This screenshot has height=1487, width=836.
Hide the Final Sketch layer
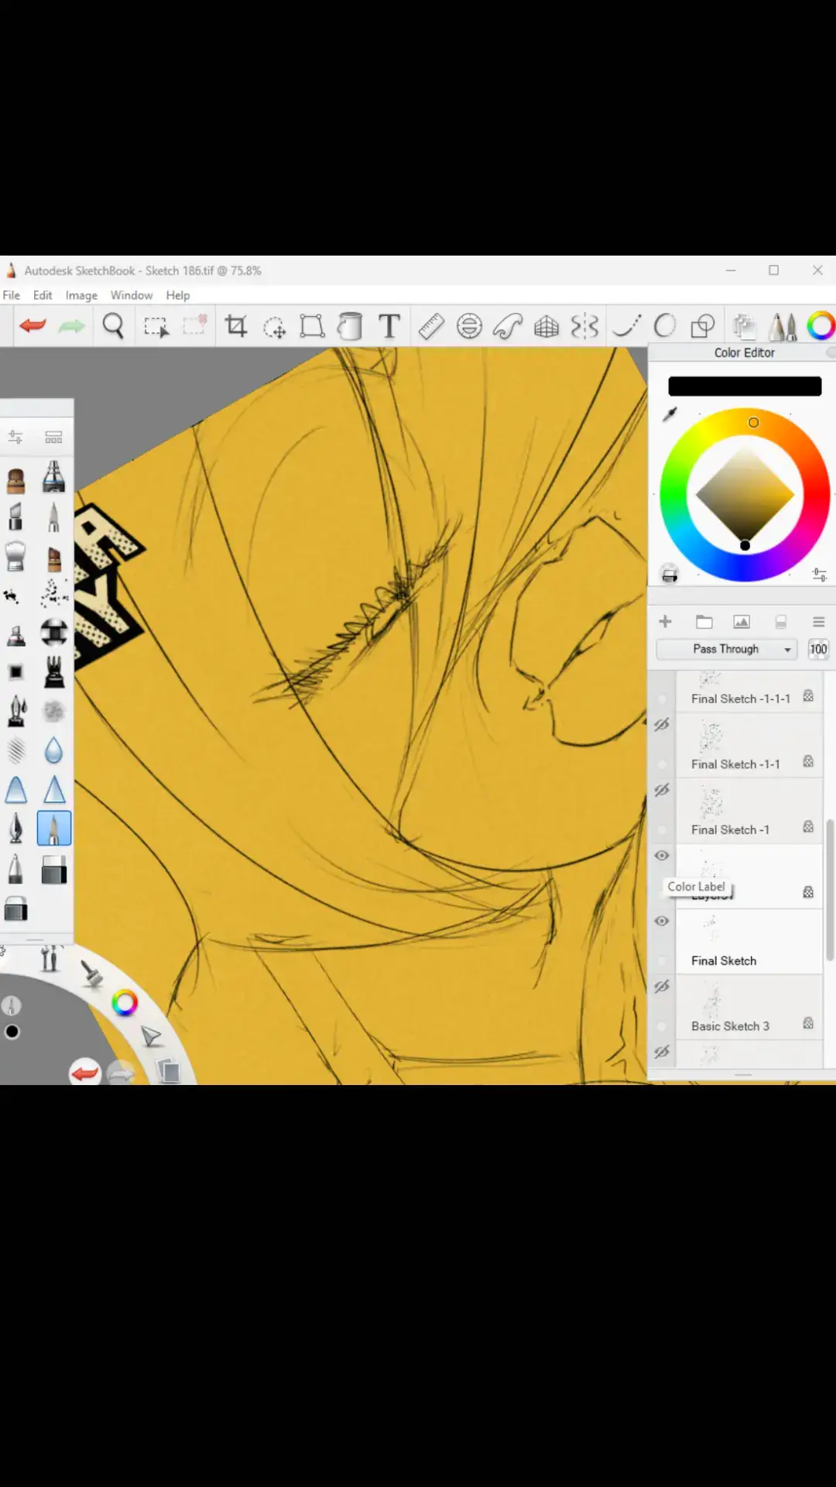662,921
